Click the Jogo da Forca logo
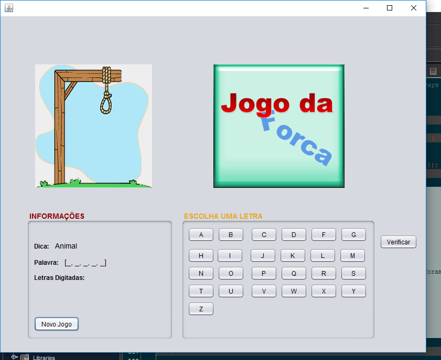This screenshot has height=360, width=441. coord(279,126)
